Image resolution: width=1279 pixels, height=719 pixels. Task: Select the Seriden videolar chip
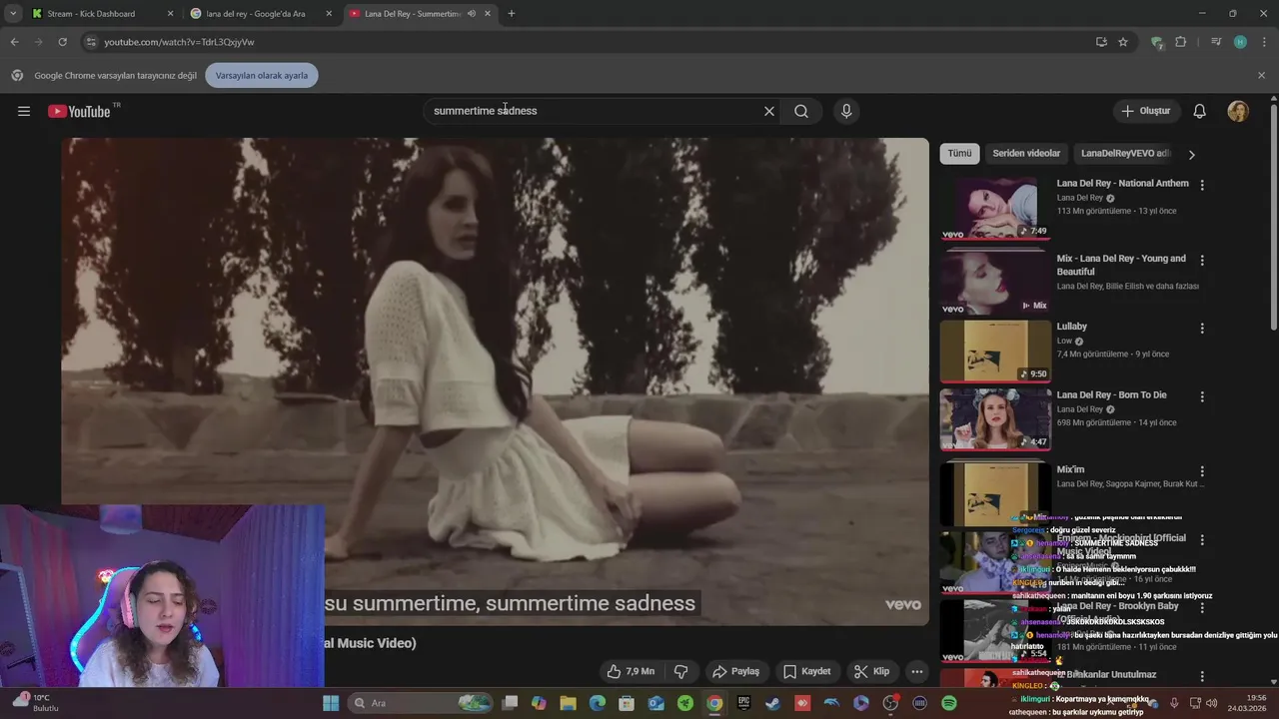coord(1026,154)
